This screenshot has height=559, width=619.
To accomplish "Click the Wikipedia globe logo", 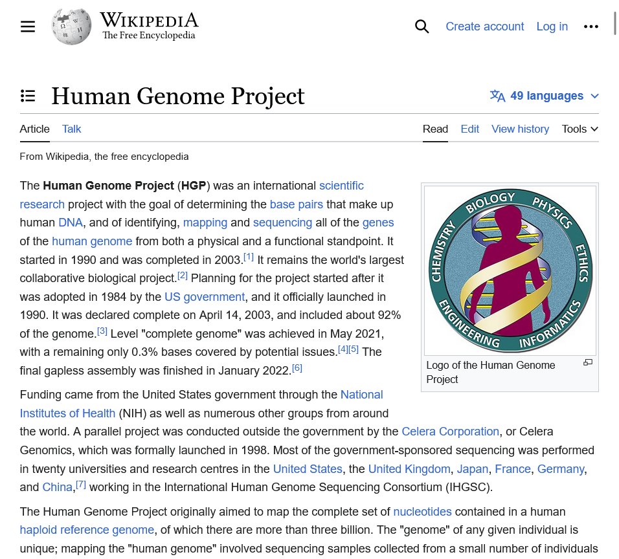I will pos(71,27).
